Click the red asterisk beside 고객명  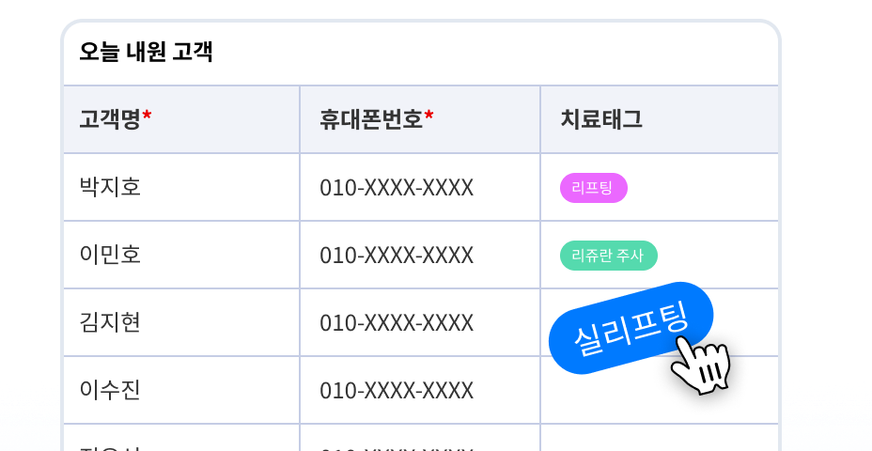pos(147,116)
